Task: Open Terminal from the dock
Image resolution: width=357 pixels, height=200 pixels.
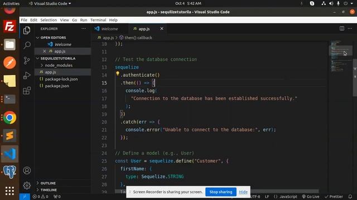Action: (x=9, y=99)
